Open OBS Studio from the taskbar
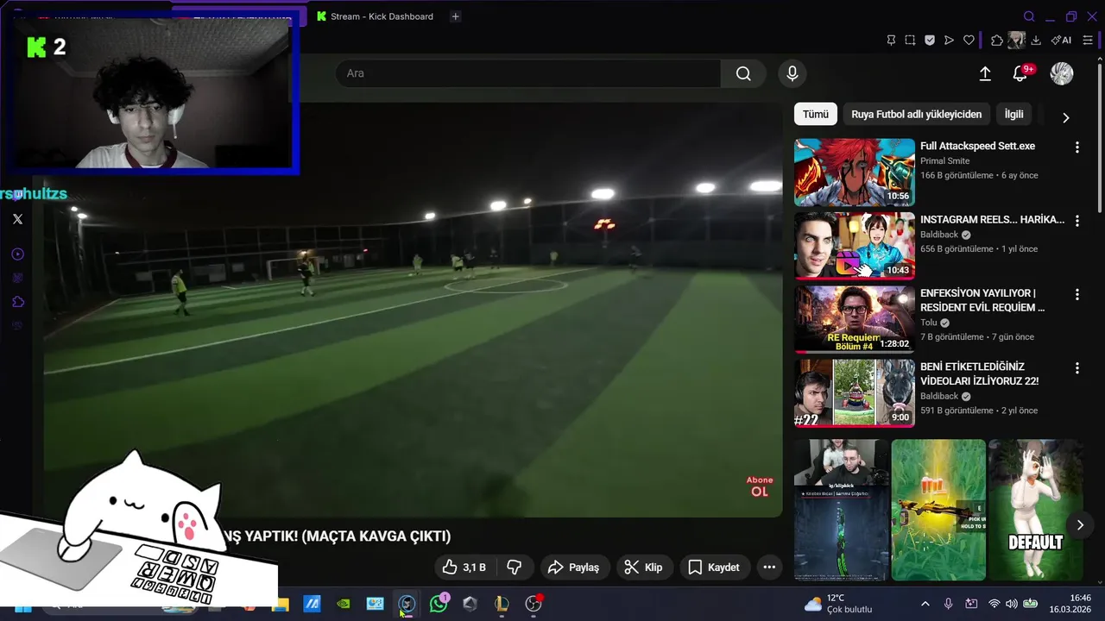The width and height of the screenshot is (1105, 621). coord(533,604)
